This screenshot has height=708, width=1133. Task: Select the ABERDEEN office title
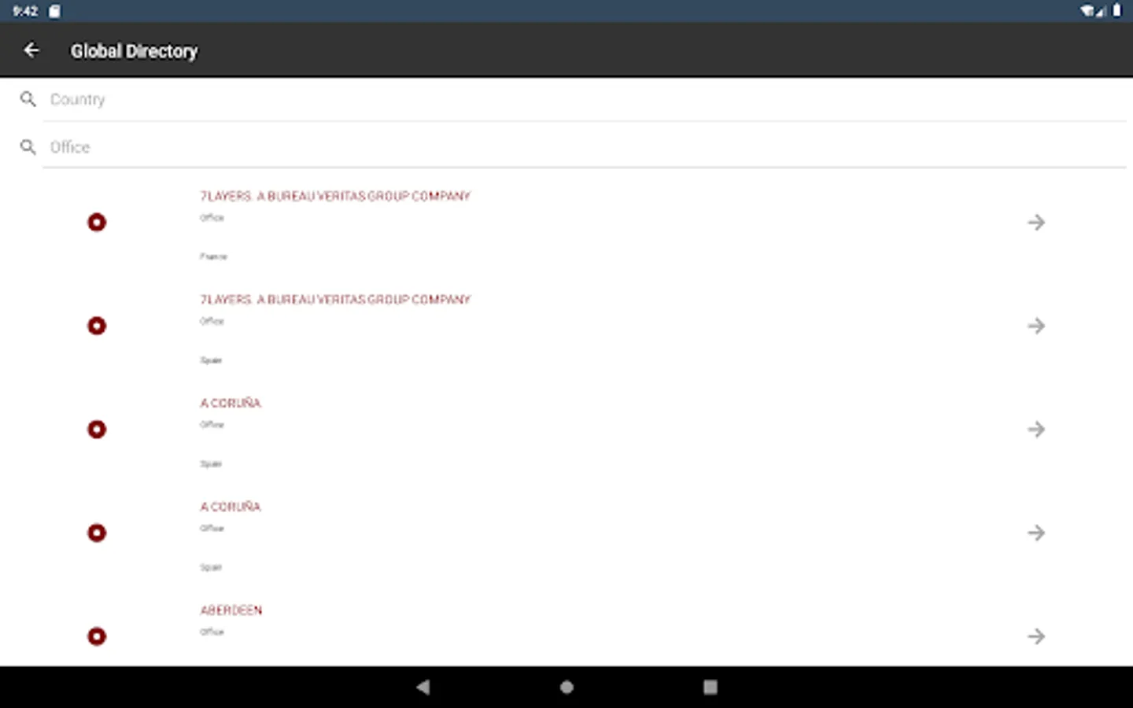coord(231,610)
